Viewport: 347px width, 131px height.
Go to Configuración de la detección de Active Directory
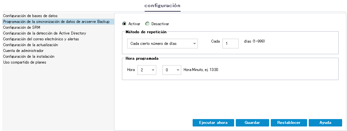(x=44, y=33)
